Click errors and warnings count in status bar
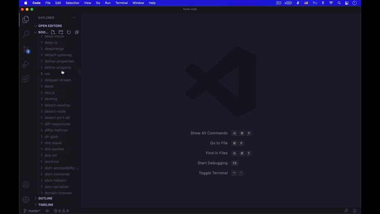380x214 pixels. point(61,211)
